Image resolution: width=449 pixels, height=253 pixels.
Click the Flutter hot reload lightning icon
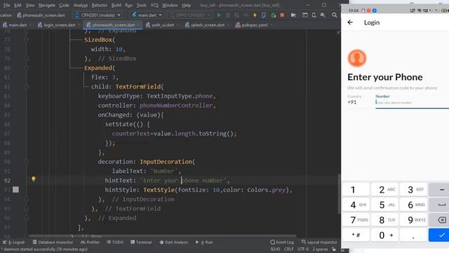point(255,15)
